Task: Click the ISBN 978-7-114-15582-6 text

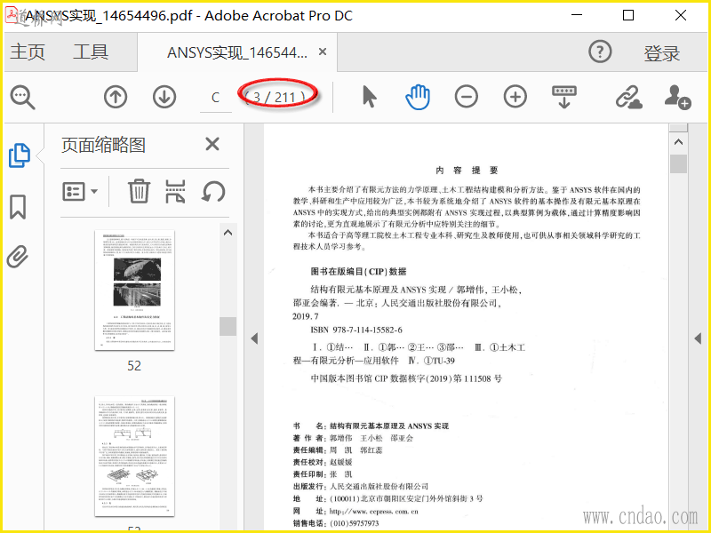Action: tap(356, 330)
